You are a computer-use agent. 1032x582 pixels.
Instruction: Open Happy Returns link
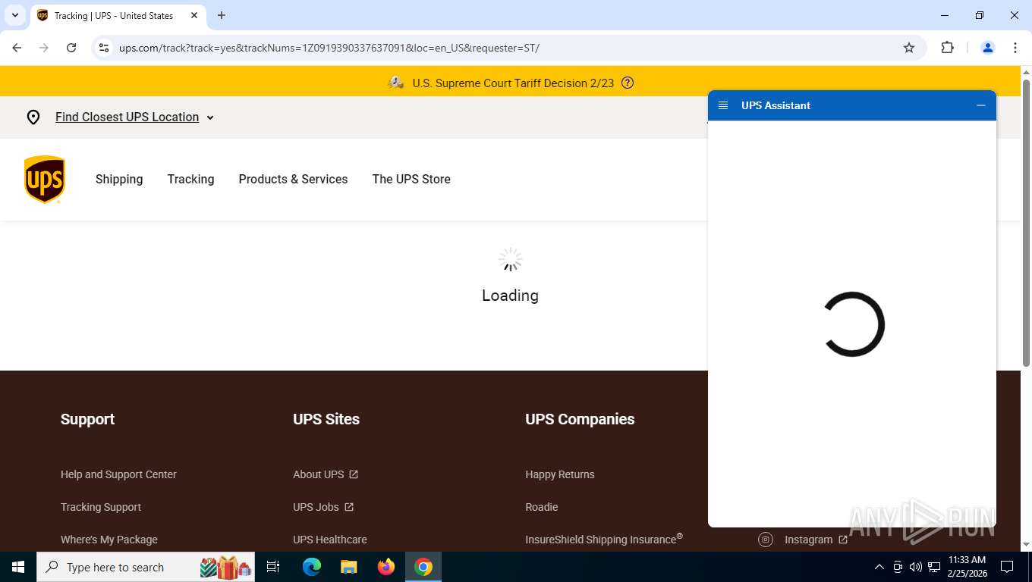pos(560,474)
